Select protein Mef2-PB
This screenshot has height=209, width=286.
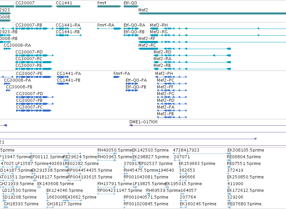coord(172,117)
